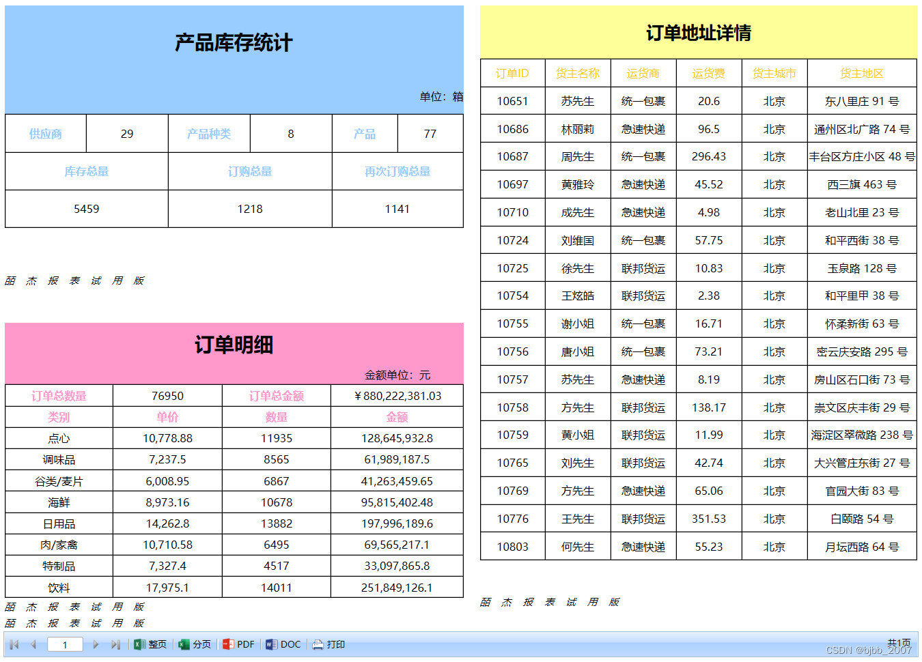Screen dimensions: 922x662
Task: Advance to the next report page
Action: [96, 644]
